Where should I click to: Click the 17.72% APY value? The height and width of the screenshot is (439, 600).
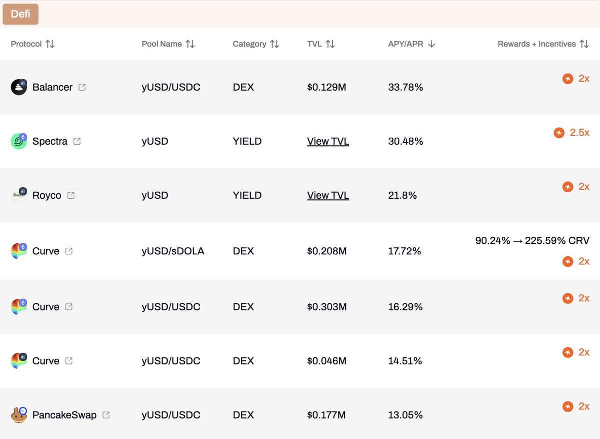(x=404, y=251)
